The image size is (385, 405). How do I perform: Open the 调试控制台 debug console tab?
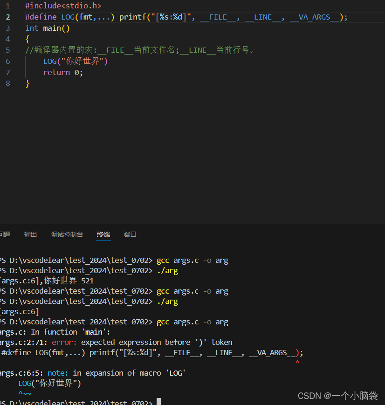click(x=67, y=234)
